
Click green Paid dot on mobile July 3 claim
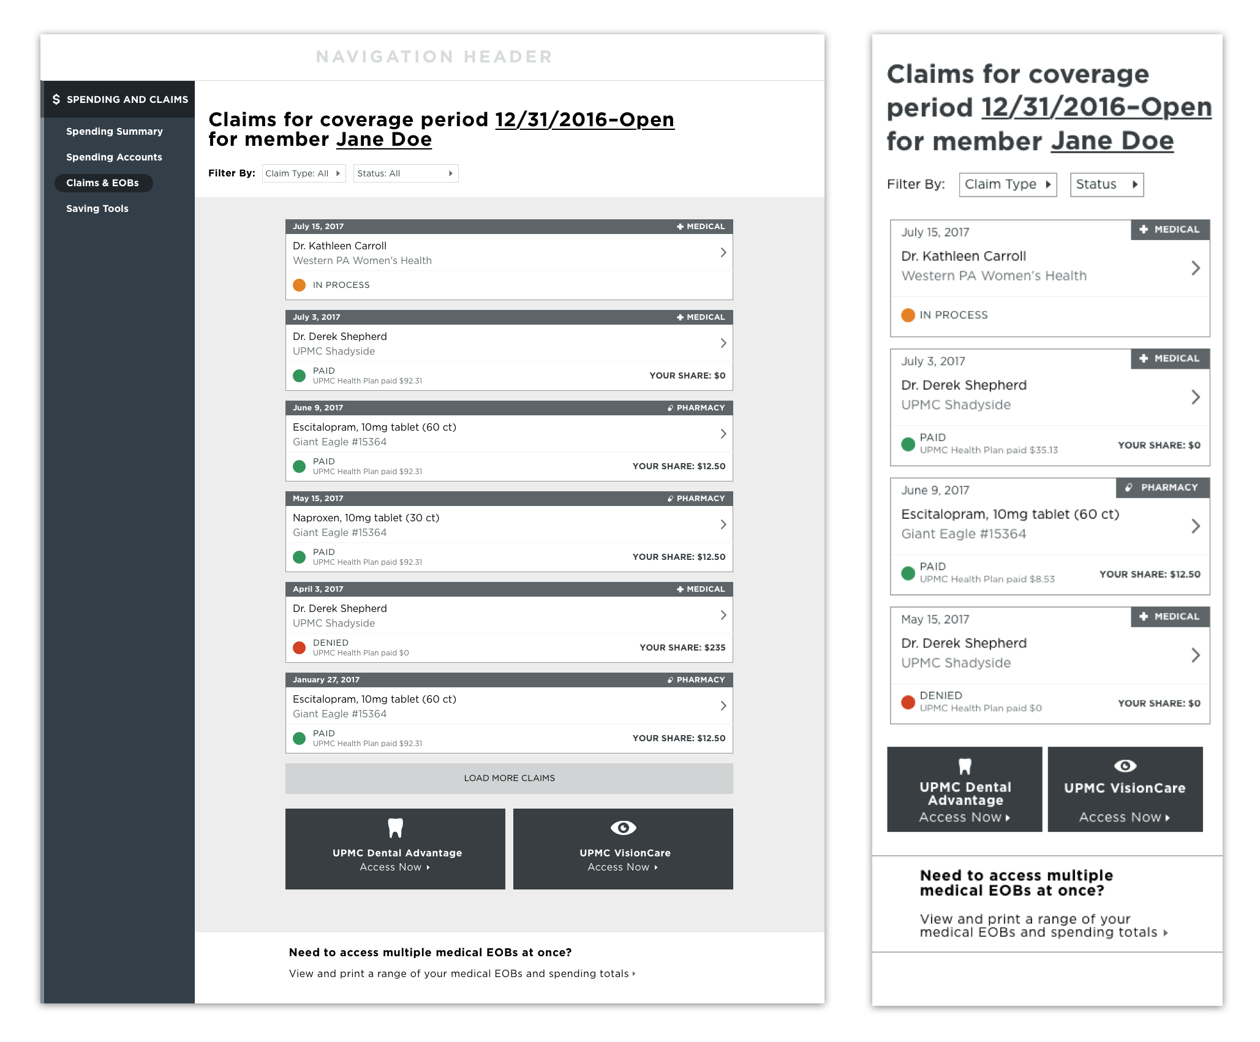coord(908,444)
